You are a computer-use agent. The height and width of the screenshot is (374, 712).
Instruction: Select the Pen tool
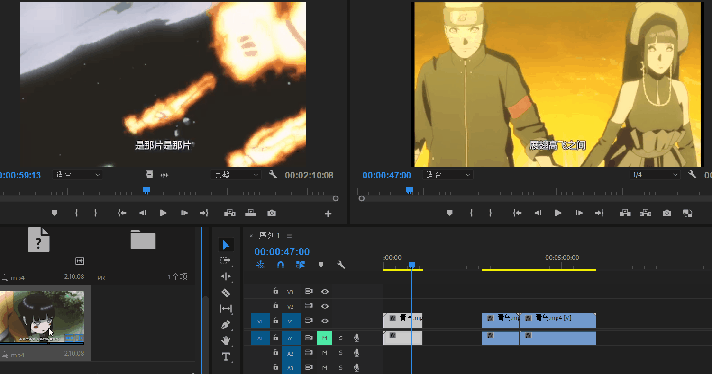tap(226, 325)
